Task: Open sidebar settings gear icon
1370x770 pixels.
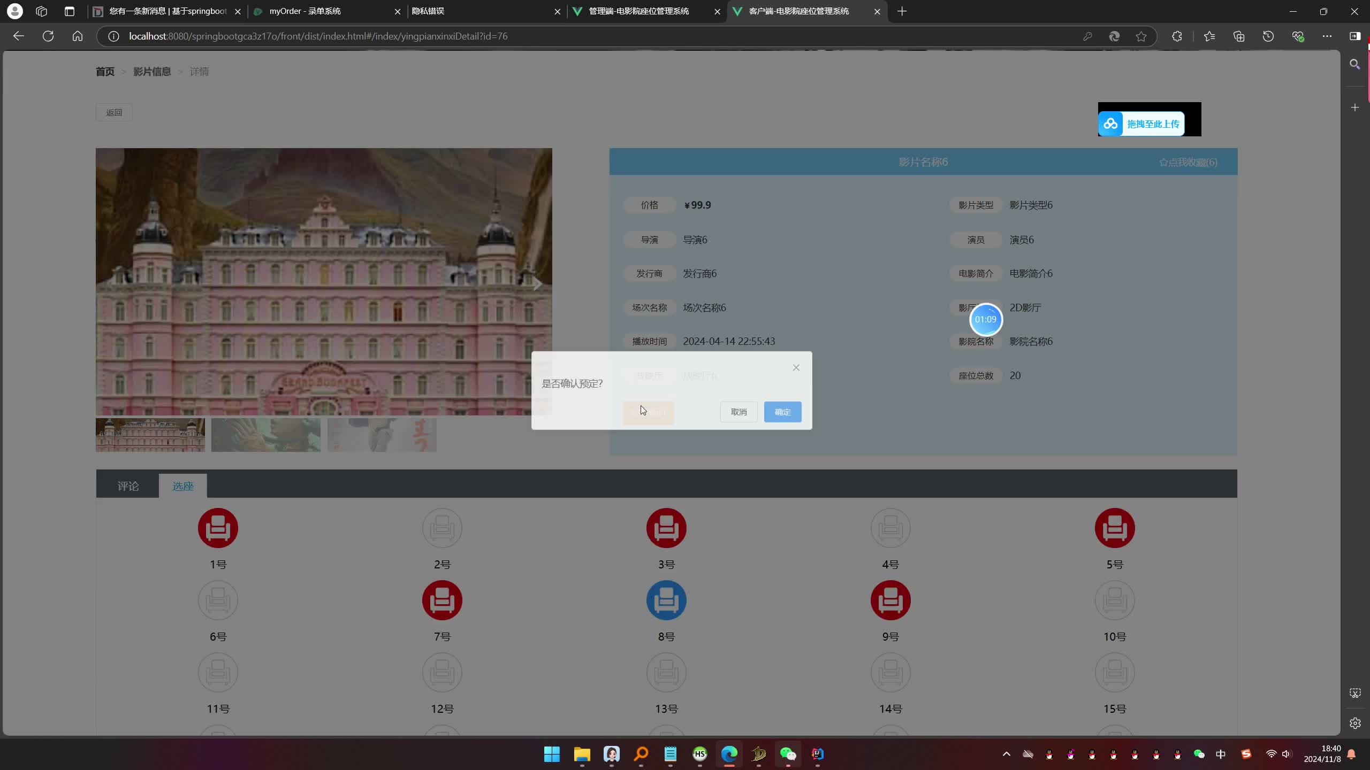Action: click(x=1354, y=723)
